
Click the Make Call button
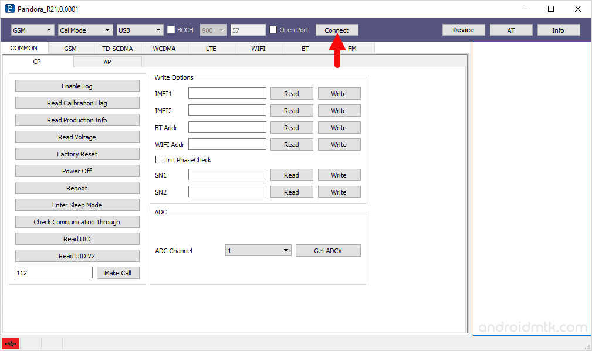[x=118, y=272]
